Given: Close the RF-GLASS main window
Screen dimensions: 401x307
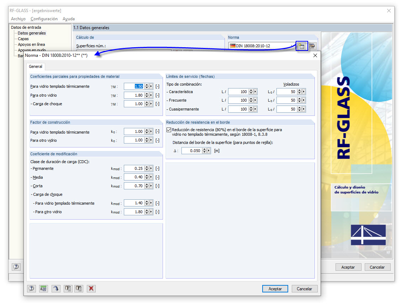Looking at the screenshot, I should [x=389, y=11].
